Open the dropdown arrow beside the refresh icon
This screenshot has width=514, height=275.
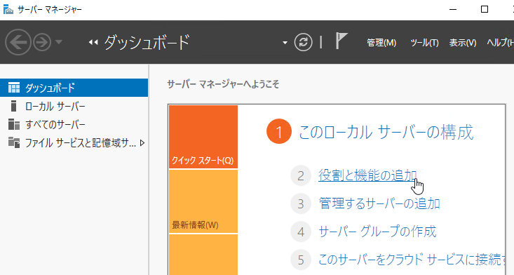pyautogui.click(x=285, y=43)
